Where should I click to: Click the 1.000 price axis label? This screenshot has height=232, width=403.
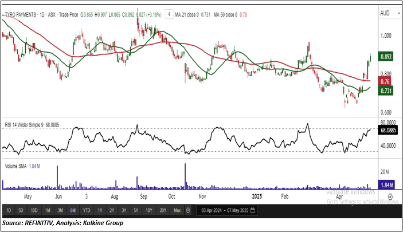386,36
